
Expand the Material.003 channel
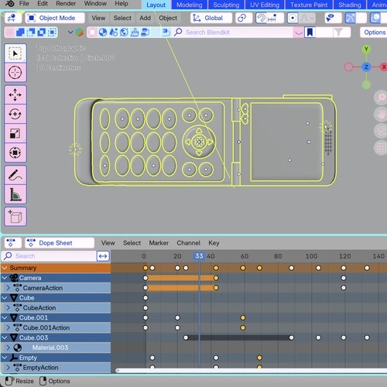point(8,348)
